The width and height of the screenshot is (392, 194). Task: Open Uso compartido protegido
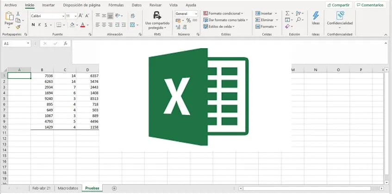157,20
